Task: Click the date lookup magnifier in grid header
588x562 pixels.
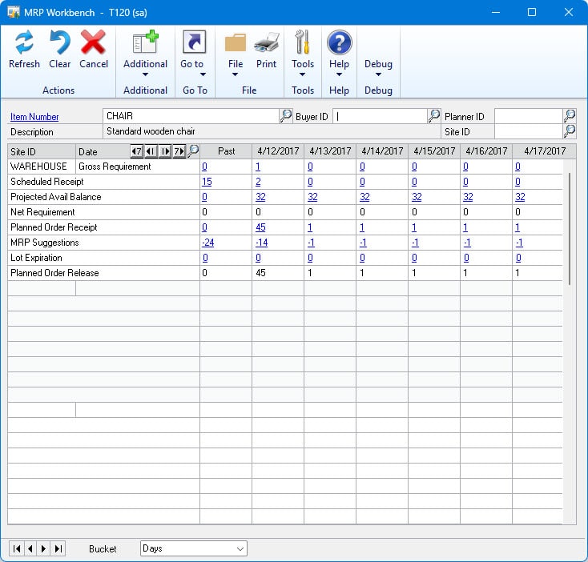Action: pyautogui.click(x=193, y=151)
